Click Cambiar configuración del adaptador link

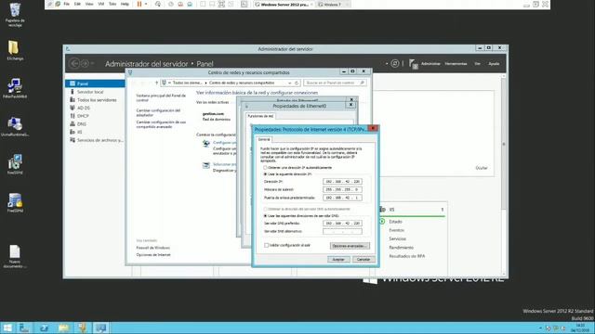(158, 112)
